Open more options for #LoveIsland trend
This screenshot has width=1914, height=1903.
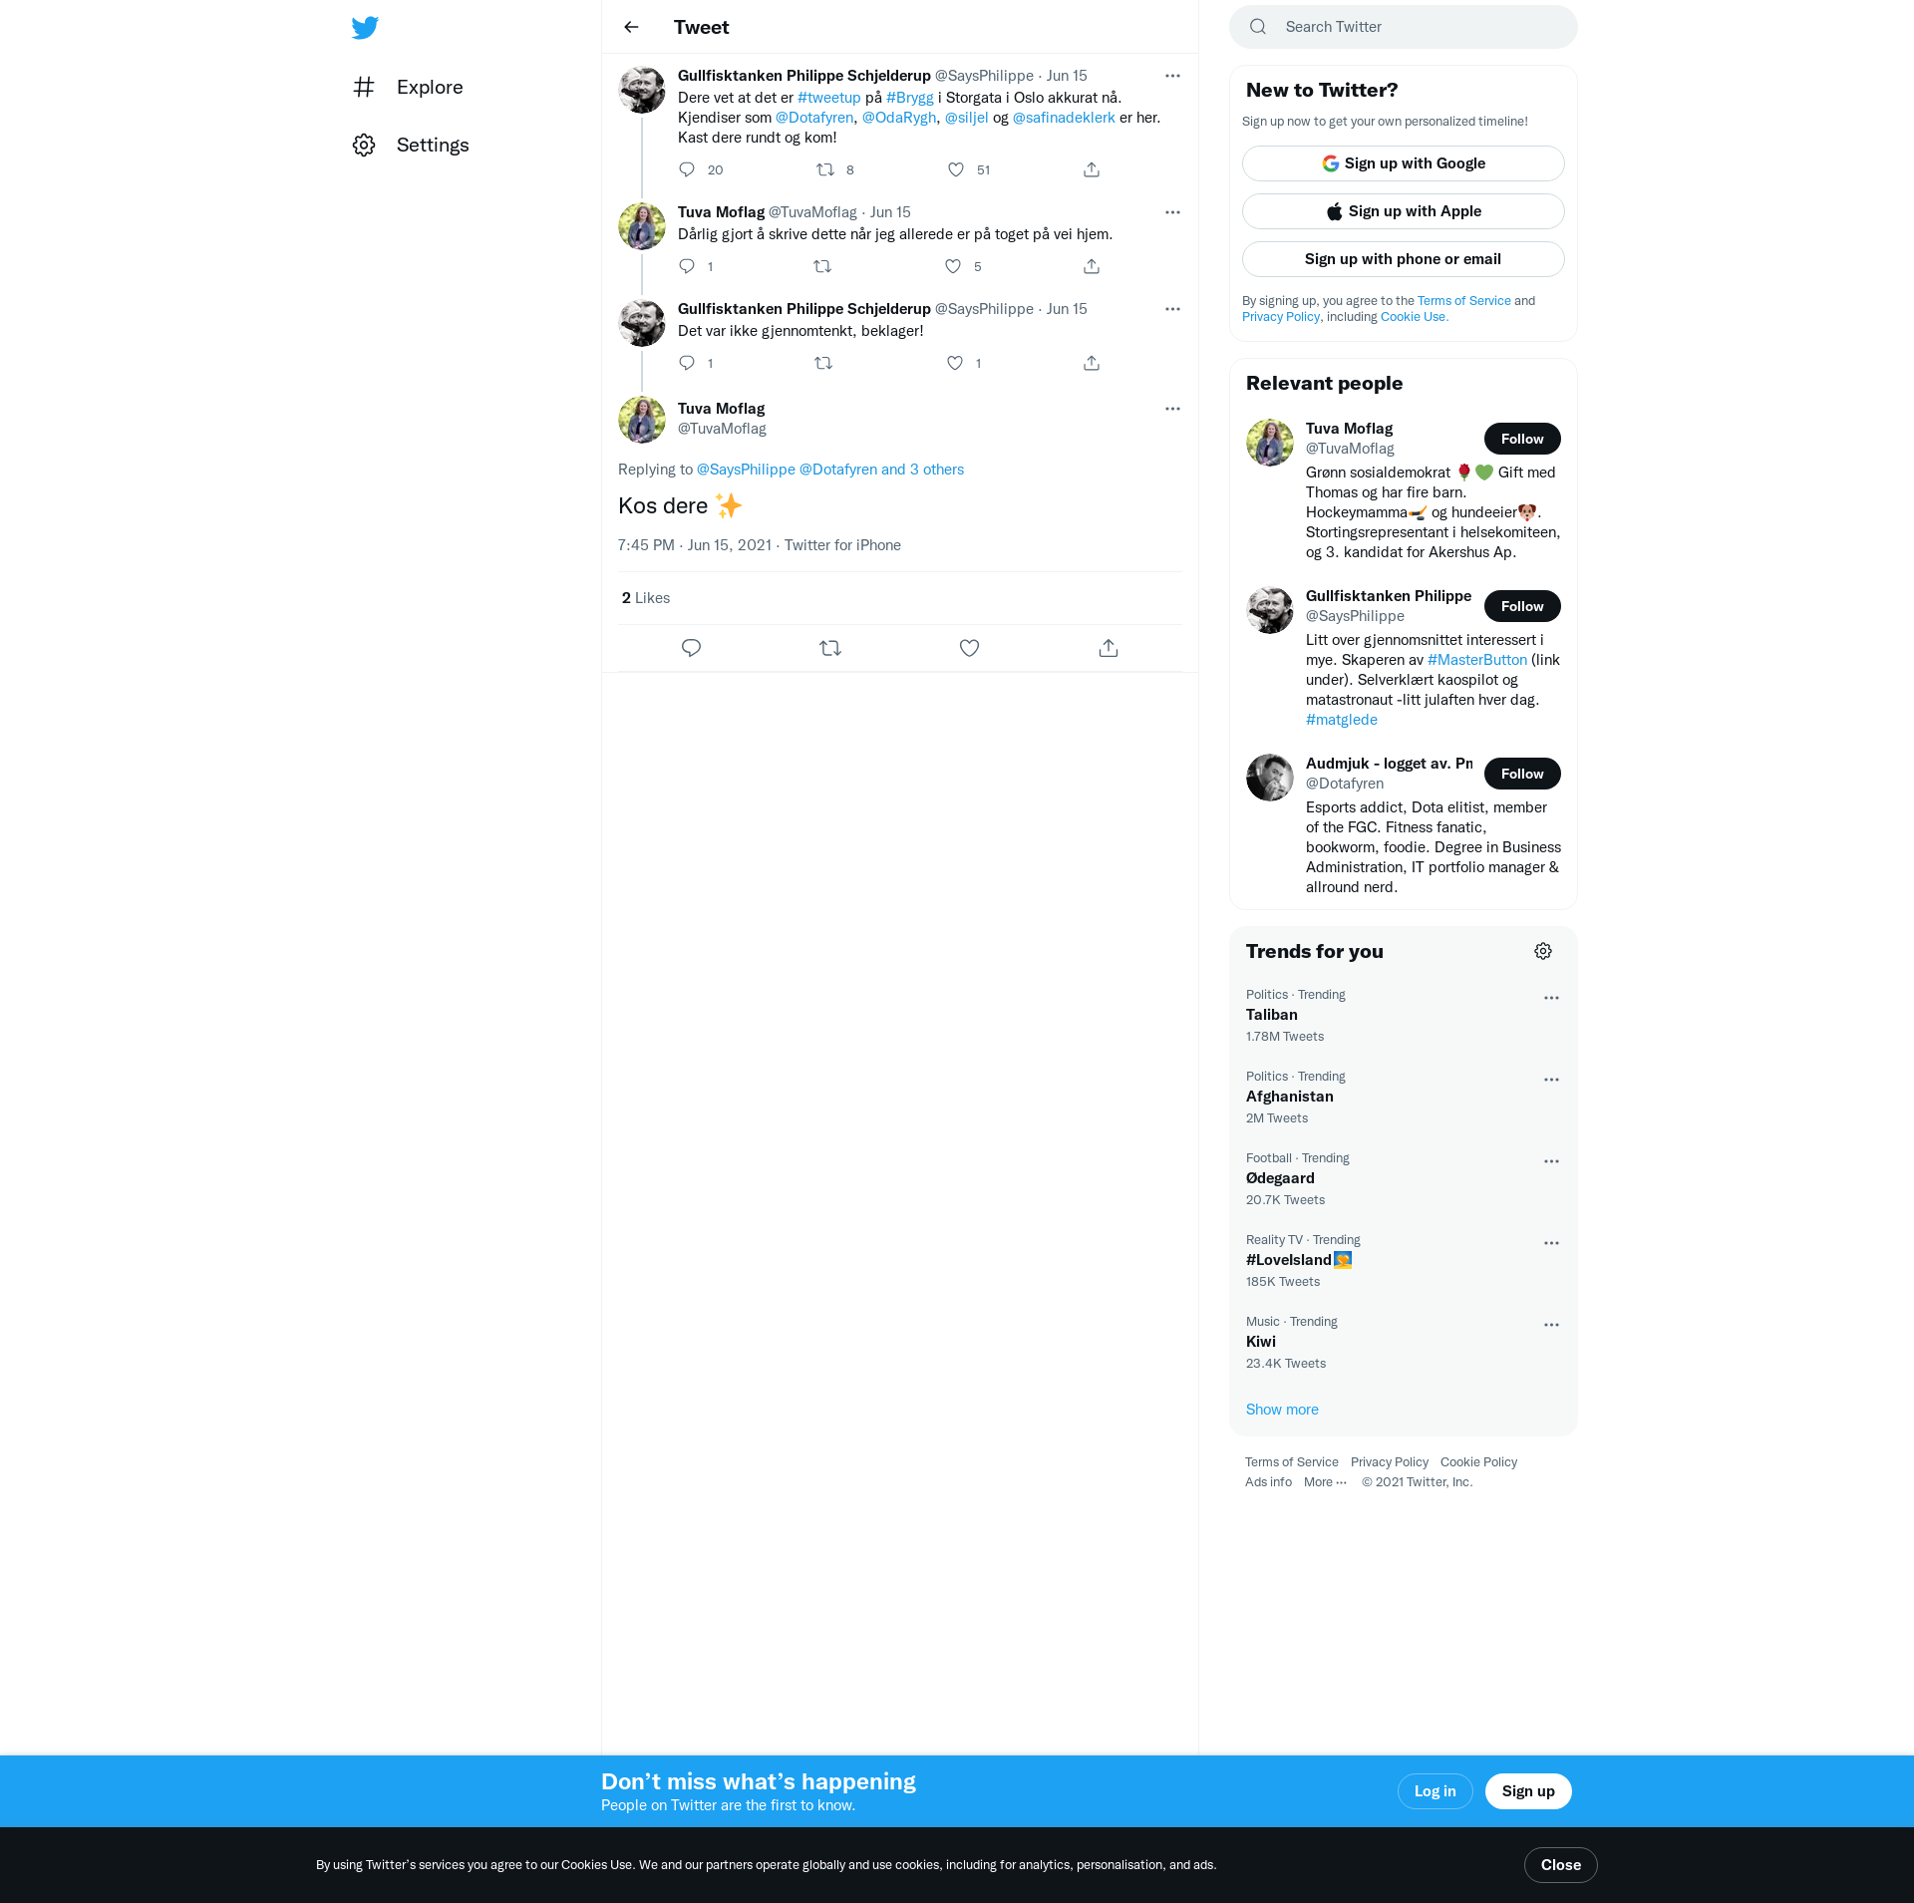click(x=1551, y=1243)
